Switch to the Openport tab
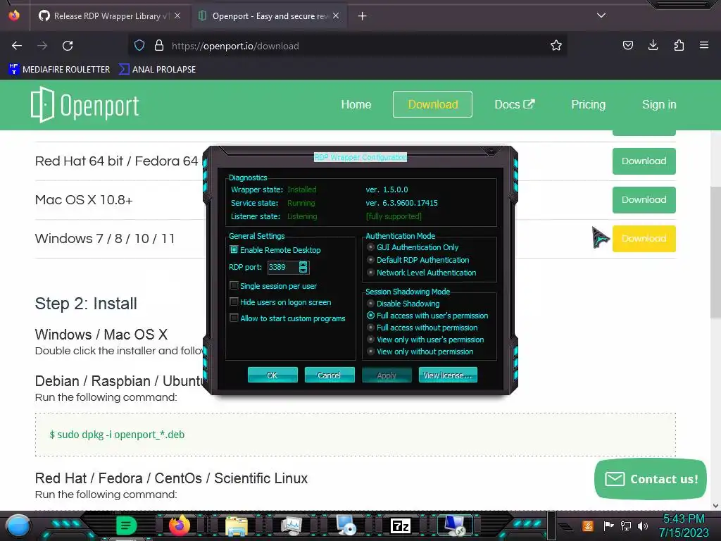 [x=269, y=16]
